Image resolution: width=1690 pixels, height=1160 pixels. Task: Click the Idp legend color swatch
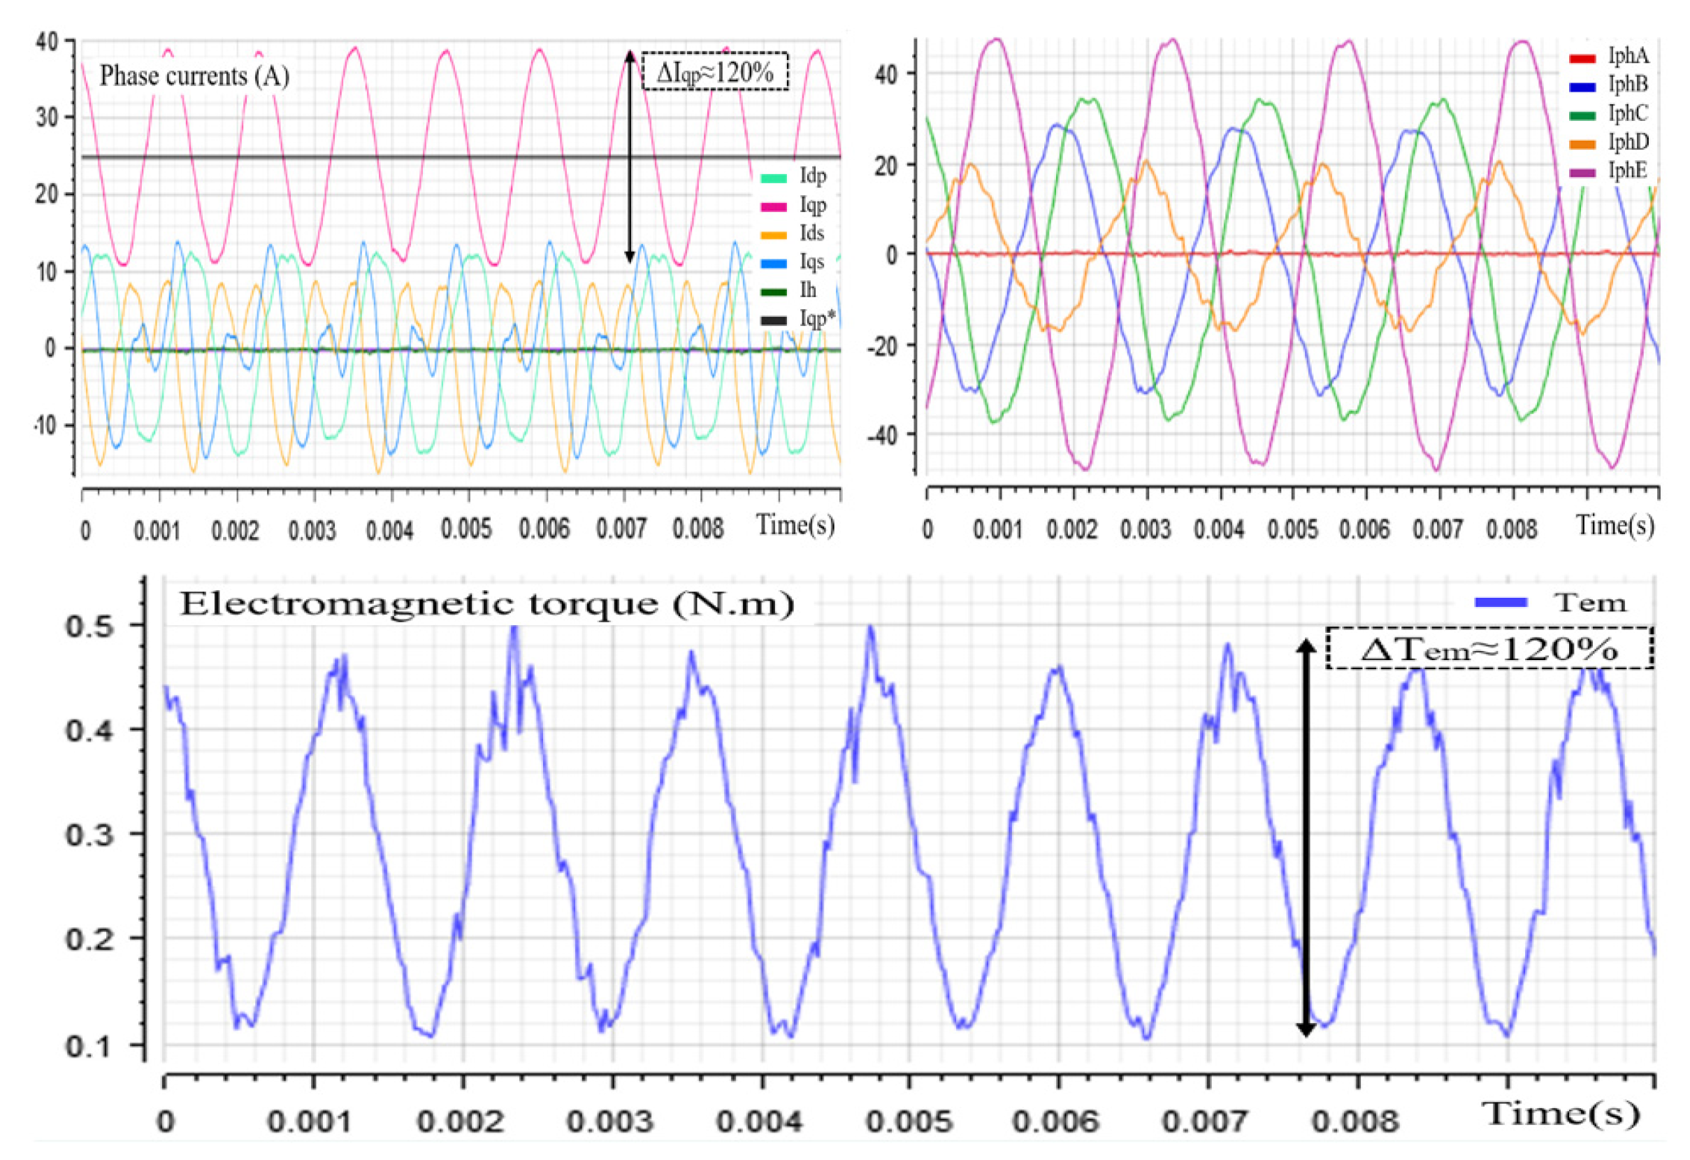[773, 178]
